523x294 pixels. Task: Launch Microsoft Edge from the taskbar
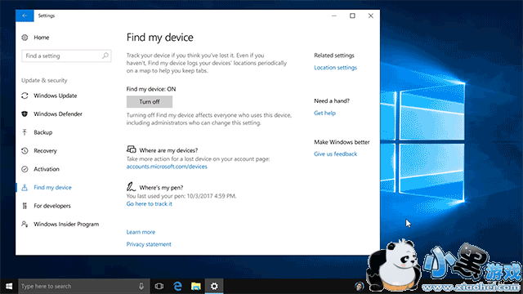[177, 286]
